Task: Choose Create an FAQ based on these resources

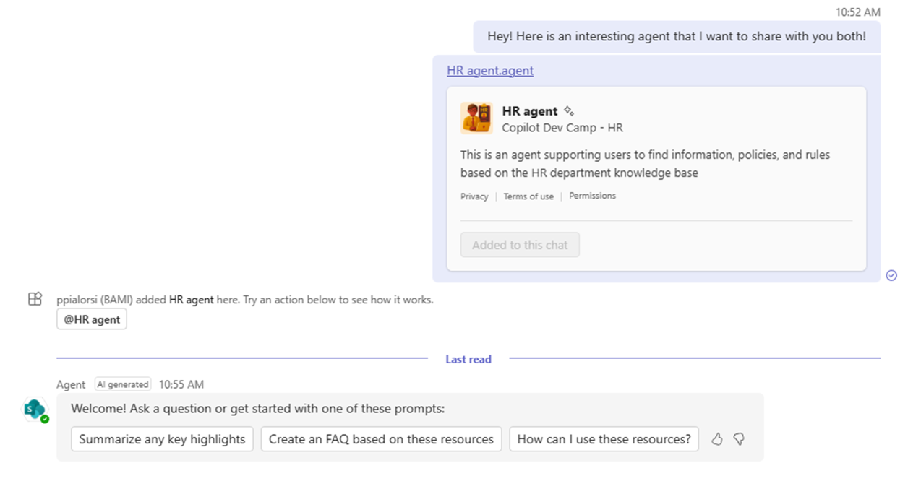Action: pyautogui.click(x=381, y=439)
